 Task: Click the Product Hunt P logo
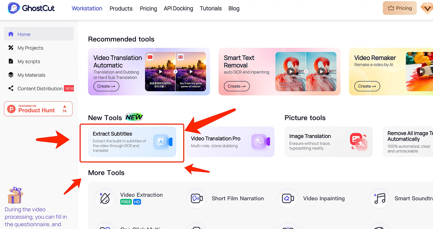(11, 109)
